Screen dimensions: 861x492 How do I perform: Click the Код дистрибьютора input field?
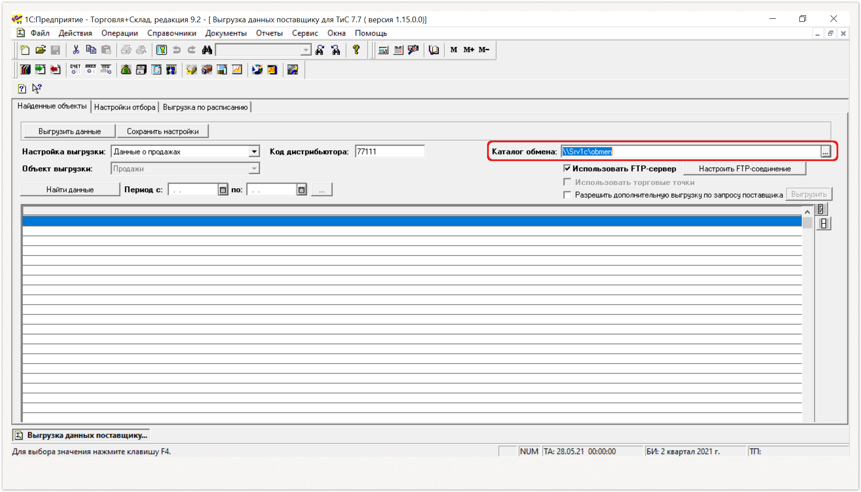[x=390, y=151]
